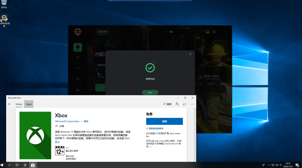Expand the hidden system tray icons chevron
The width and height of the screenshot is (302, 168).
269,165
